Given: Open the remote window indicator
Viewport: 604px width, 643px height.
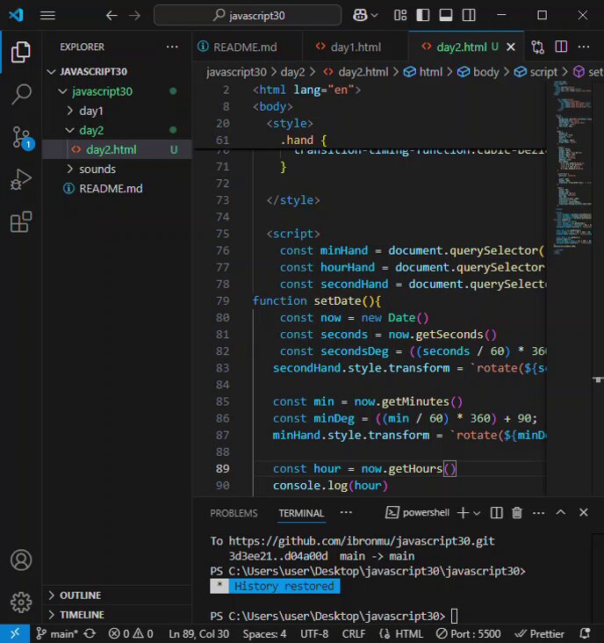Looking at the screenshot, I should [15, 633].
